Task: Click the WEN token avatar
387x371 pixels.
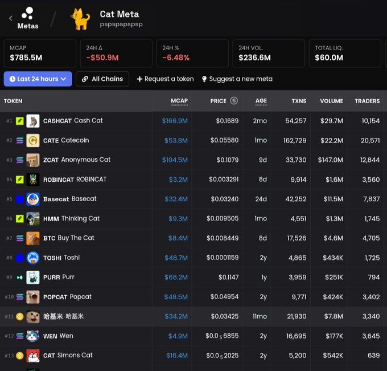Action: coord(33,336)
